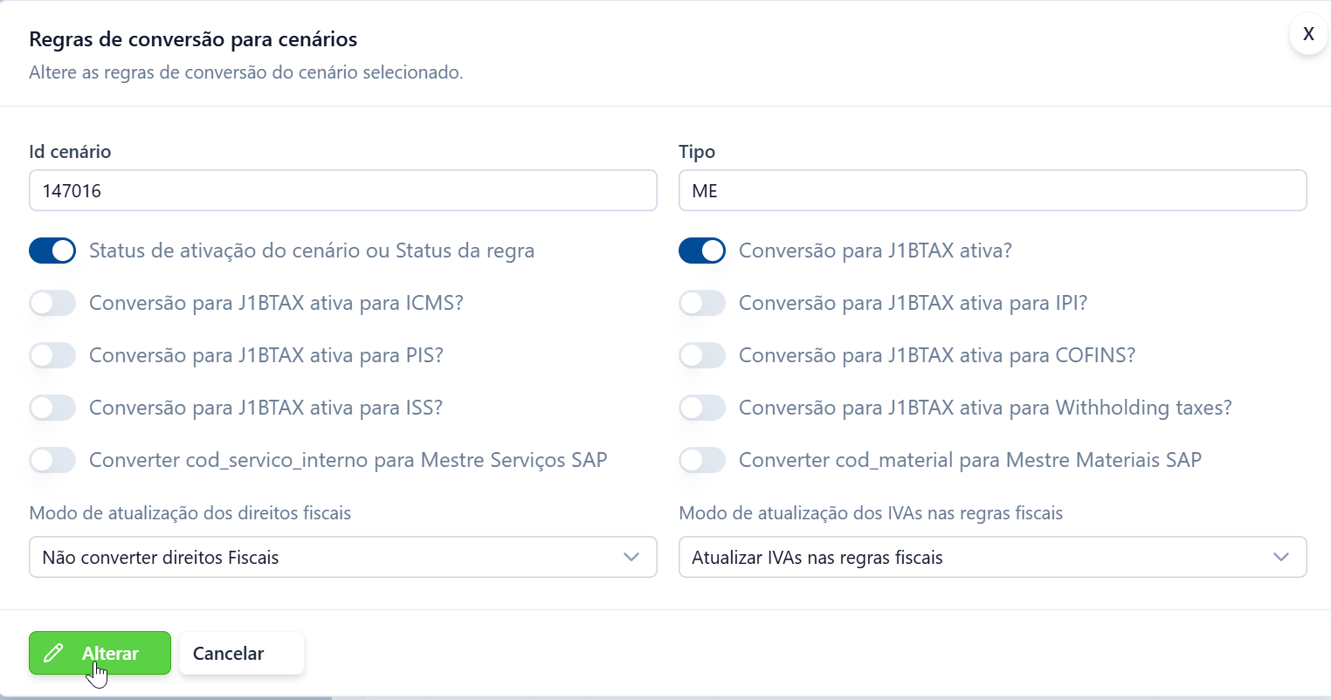Open the Não converter direitos Fiscais dropdown

(x=343, y=557)
